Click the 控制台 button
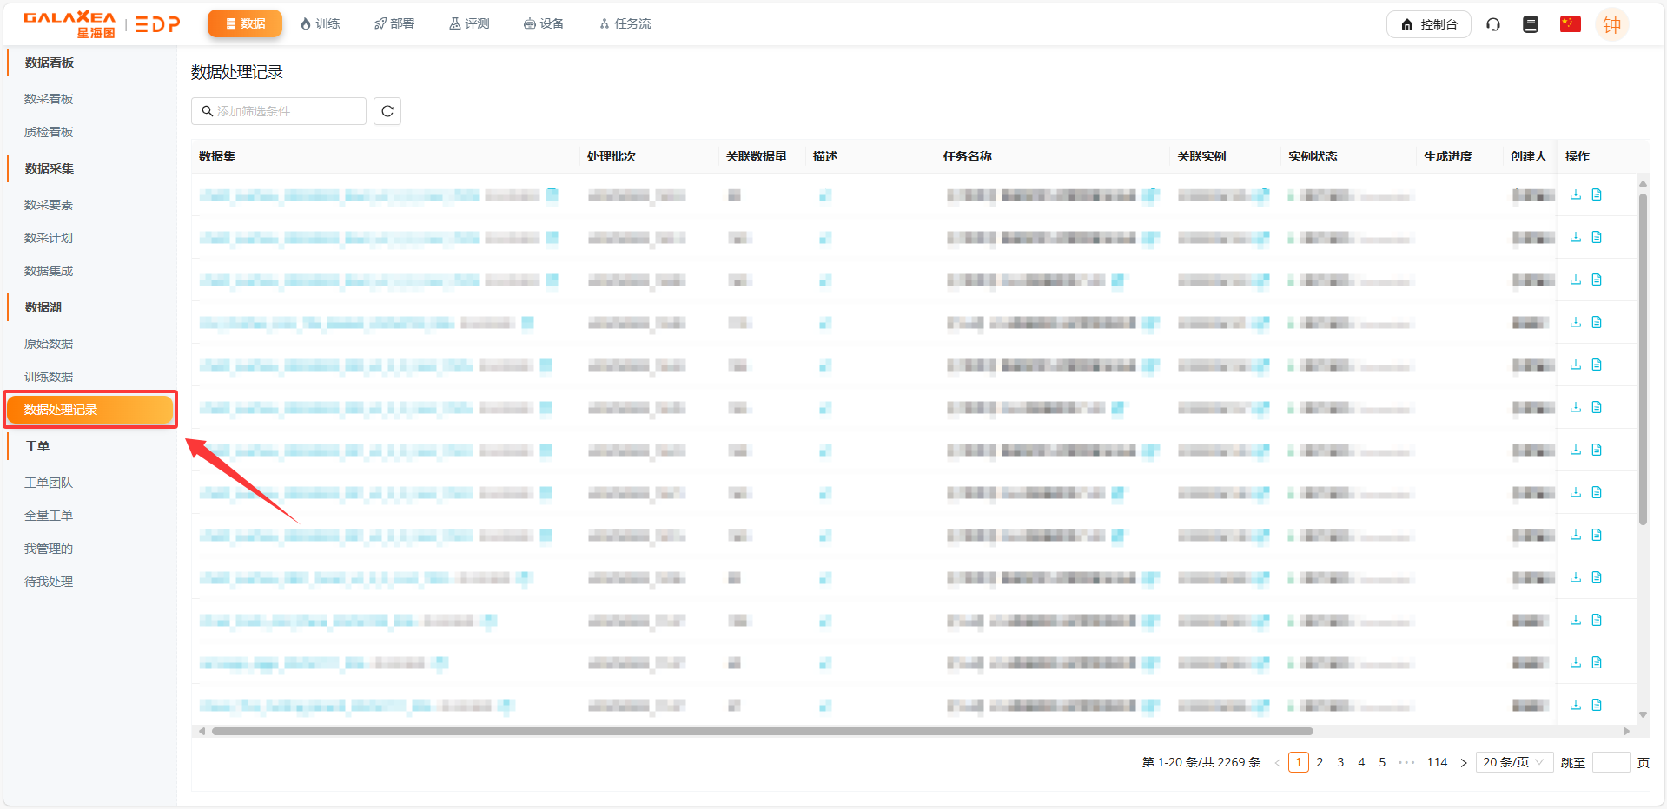 1428,24
